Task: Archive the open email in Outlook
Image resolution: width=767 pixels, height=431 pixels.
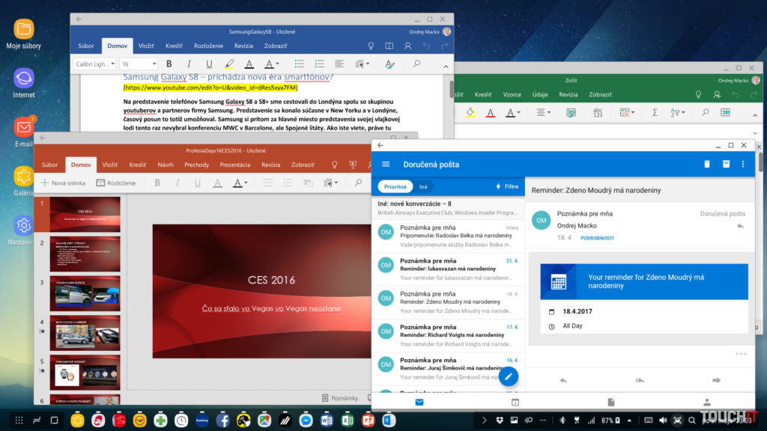Action: 726,164
